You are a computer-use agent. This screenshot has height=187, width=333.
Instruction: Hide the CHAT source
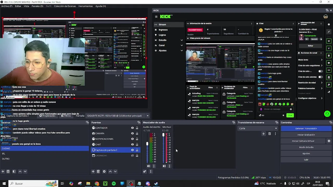click(x=132, y=144)
